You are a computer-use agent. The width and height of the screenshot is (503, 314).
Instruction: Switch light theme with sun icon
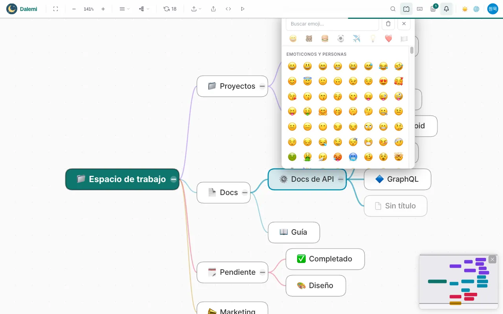tap(465, 9)
